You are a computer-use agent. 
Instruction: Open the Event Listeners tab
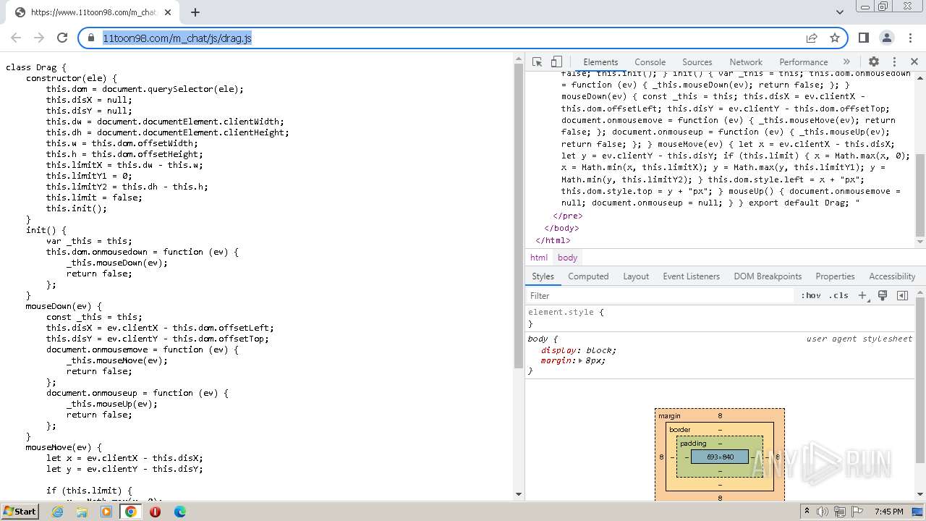(691, 276)
